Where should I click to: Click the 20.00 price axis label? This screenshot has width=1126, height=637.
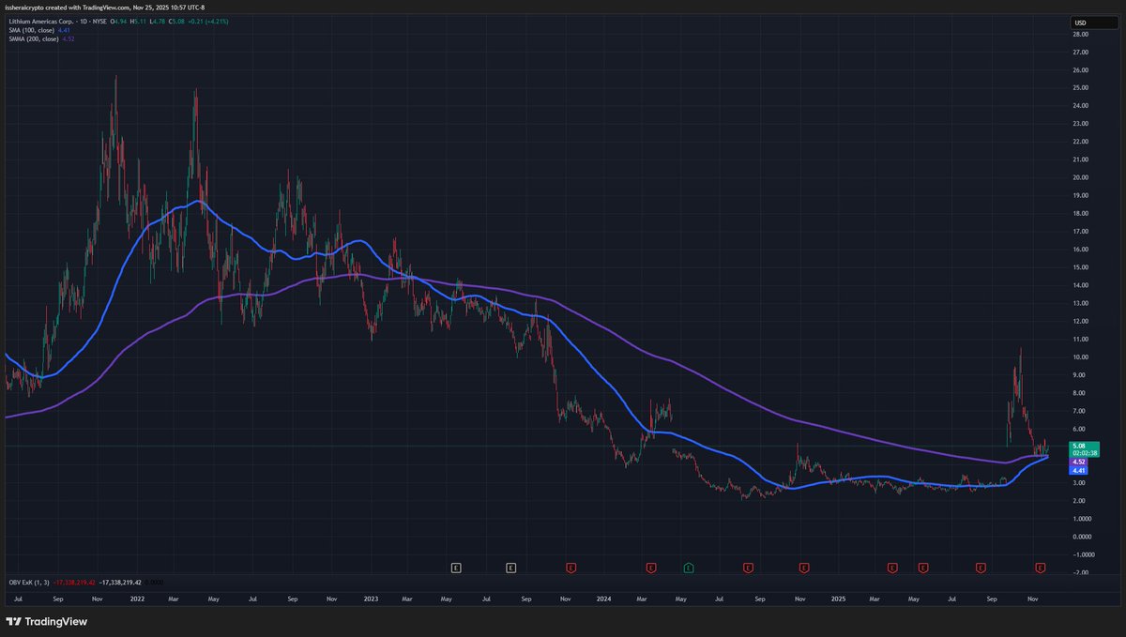point(1081,177)
